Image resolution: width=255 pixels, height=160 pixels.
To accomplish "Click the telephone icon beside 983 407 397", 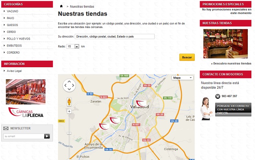I will 218,96.
